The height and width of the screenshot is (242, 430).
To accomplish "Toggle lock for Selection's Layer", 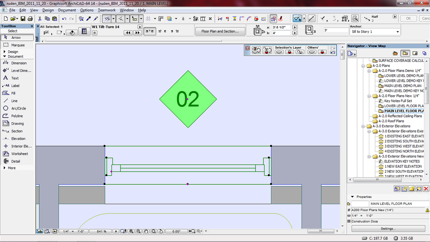I will (x=290, y=52).
